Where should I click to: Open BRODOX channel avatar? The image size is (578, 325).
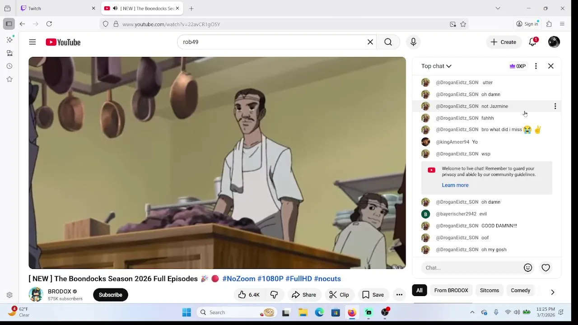36,294
